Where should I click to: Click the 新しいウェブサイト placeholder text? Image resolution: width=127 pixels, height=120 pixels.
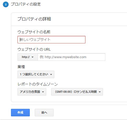[35, 39]
